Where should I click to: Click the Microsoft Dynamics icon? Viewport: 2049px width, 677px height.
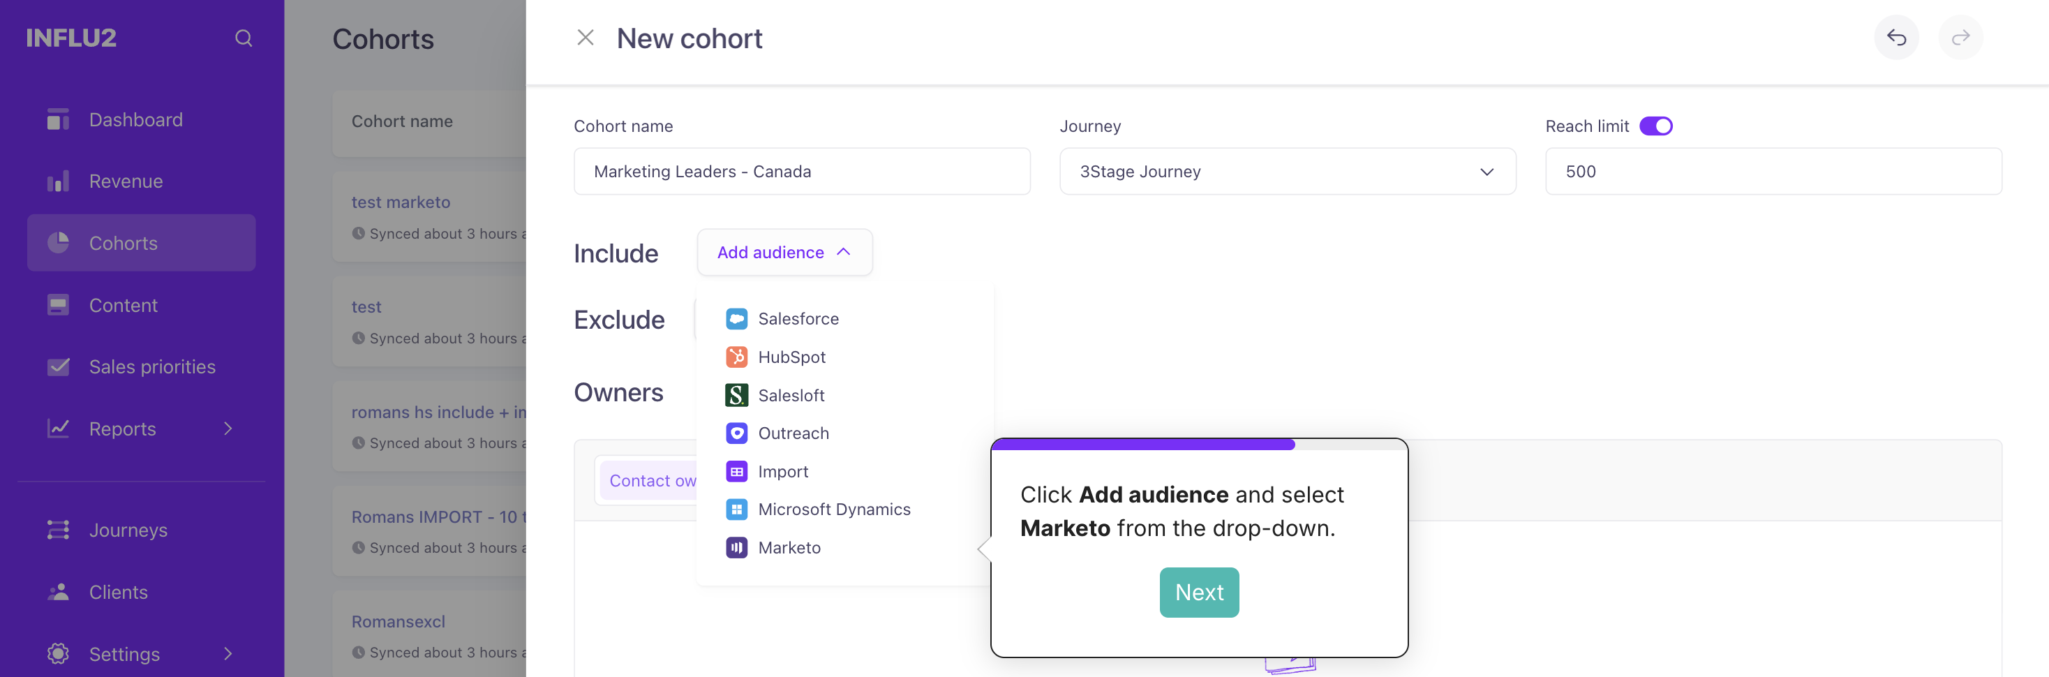[736, 509]
